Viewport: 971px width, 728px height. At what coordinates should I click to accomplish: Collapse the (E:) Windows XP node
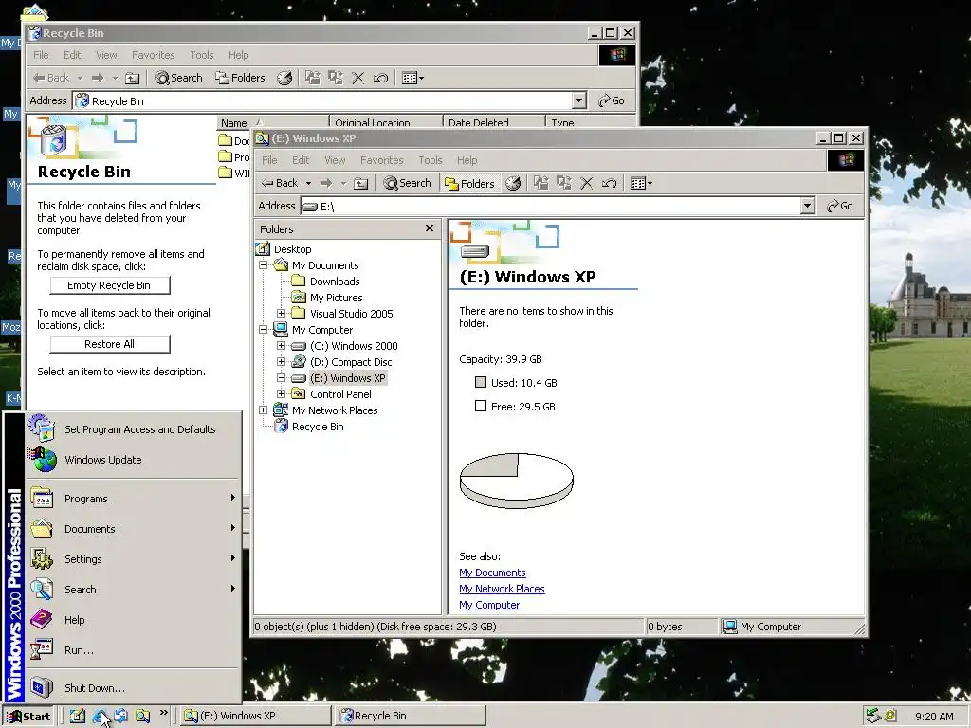281,377
